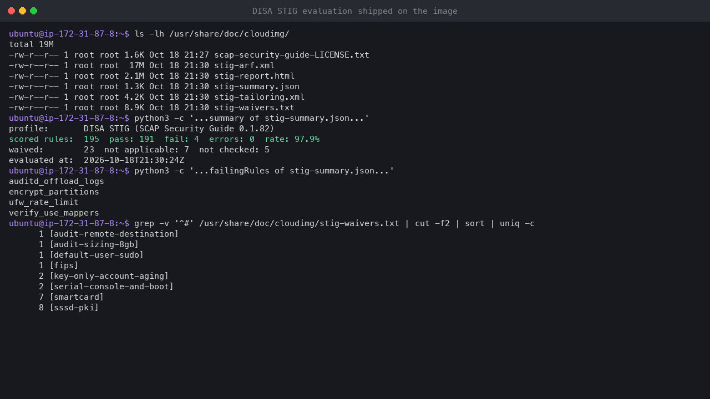
Task: Click the window title 'DISA STIG evaluation shipped on the image'
Action: (355, 11)
